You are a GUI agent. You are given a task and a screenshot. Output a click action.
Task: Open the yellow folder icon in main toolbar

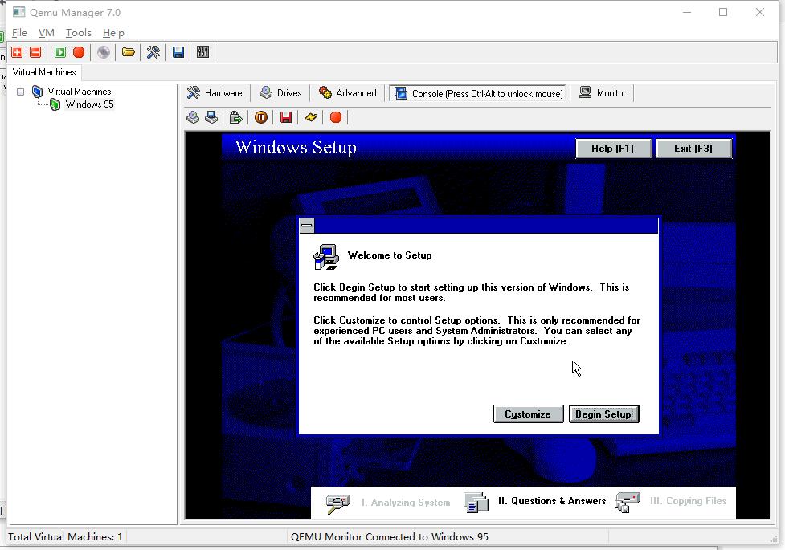click(x=129, y=52)
